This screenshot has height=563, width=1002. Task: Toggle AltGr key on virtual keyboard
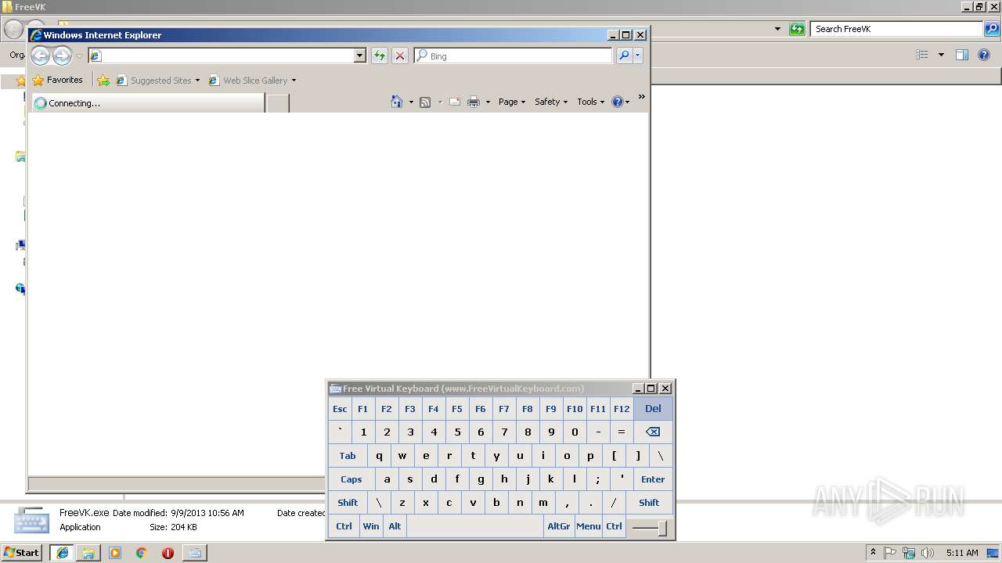[559, 526]
